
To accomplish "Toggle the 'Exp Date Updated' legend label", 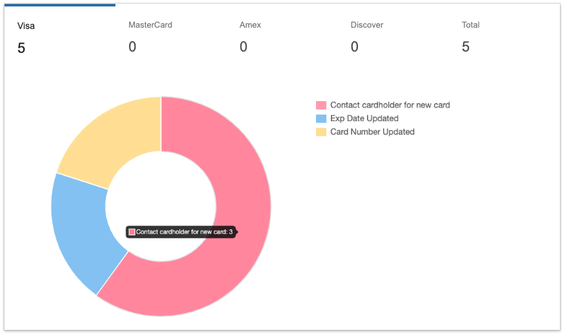I will (x=364, y=119).
